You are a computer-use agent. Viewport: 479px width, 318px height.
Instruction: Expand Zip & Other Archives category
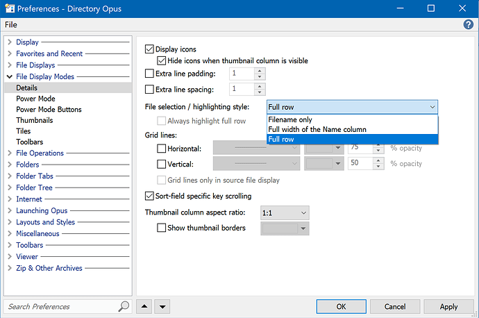10,268
